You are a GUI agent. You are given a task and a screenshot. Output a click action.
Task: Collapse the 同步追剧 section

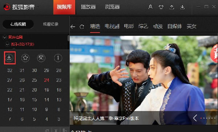pyautogui.click(x=5, y=37)
